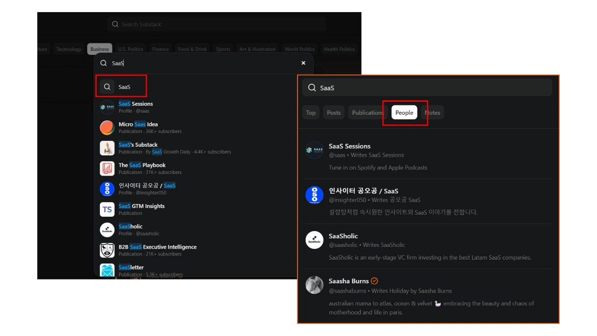
Task: Click the B2B SaaS Executive Intelligence shield logo
Action: click(x=107, y=250)
